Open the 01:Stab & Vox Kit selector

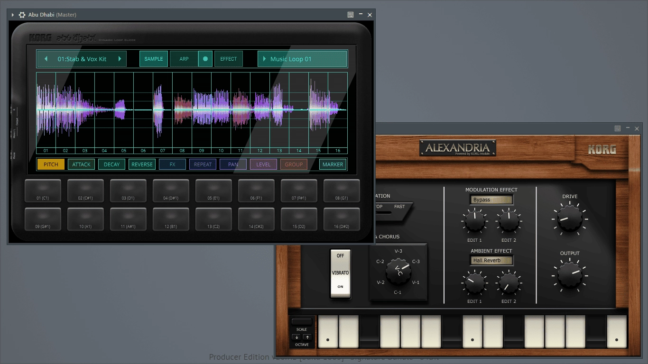(82, 59)
